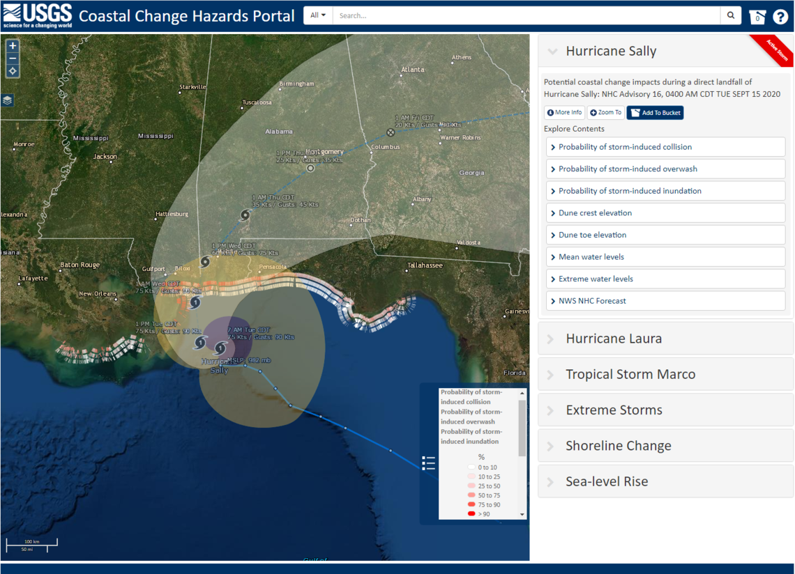
Task: Open the Hurricane Laura section
Action: pos(666,339)
